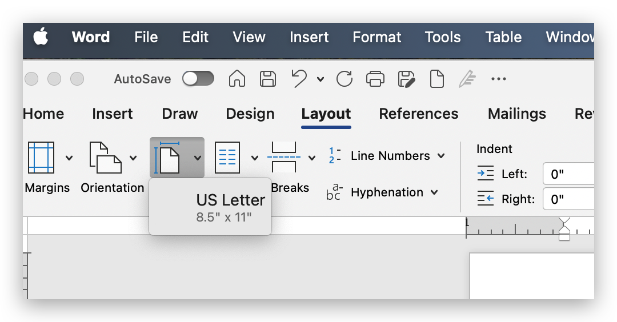Click the Indent Right arrow icon
Image resolution: width=617 pixels, height=322 pixels.
click(x=486, y=199)
